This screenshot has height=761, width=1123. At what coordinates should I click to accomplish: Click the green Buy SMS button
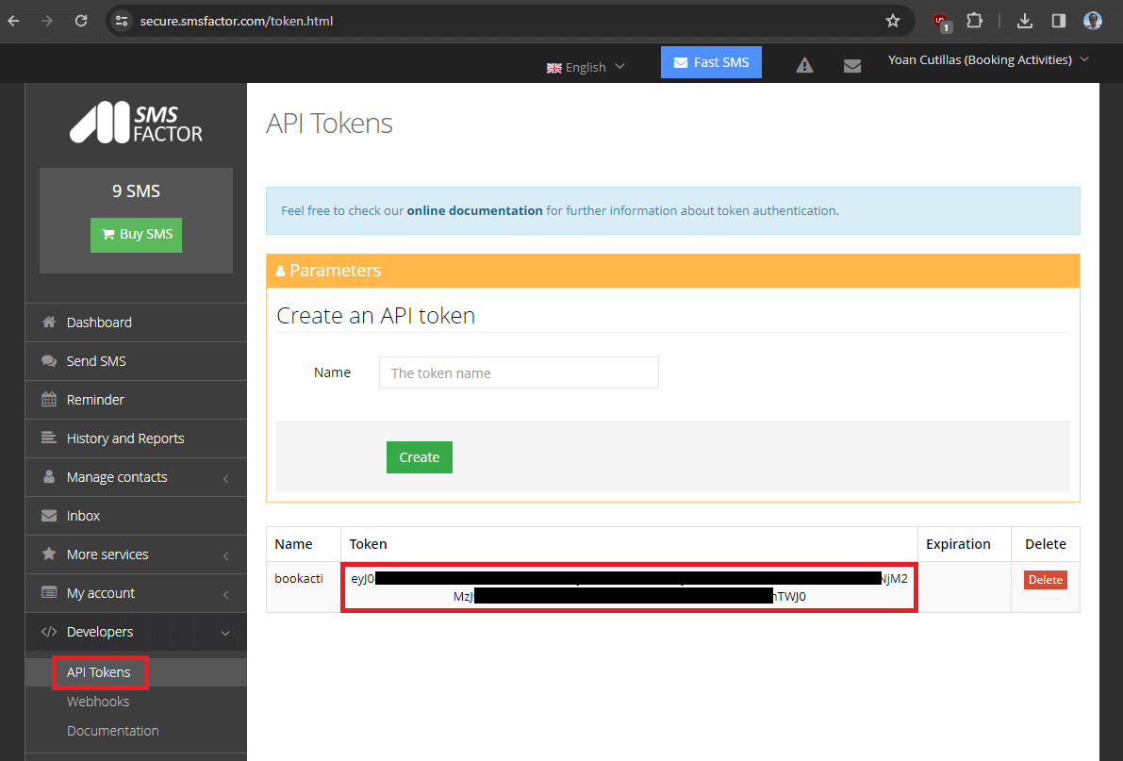[x=136, y=234]
